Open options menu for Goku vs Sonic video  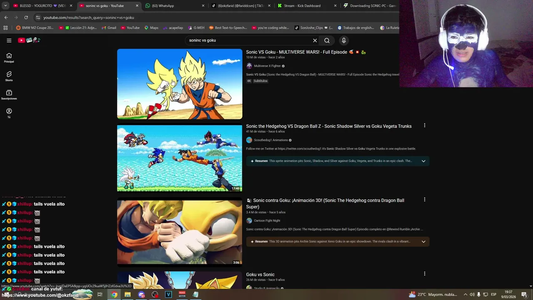coord(424,274)
